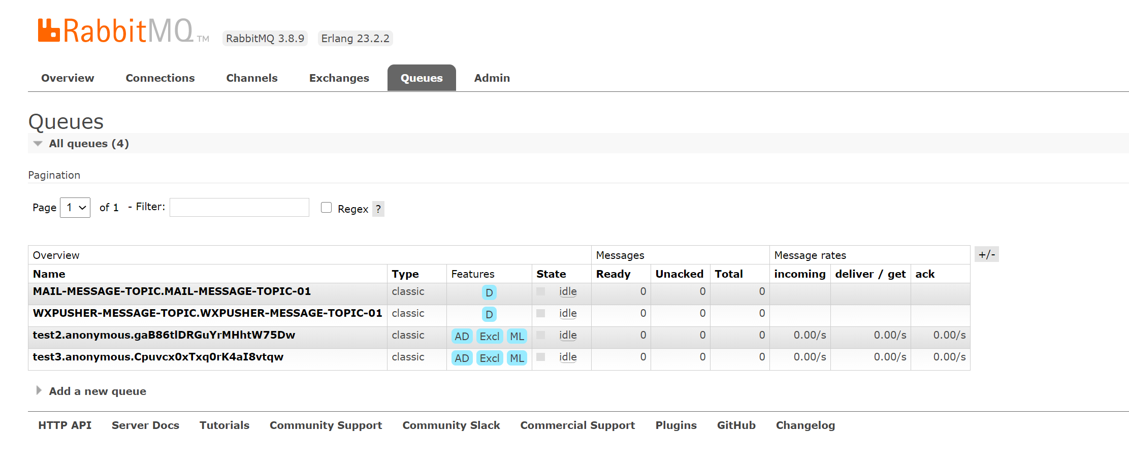Click the Excl badge on test3.anonymous queue
The height and width of the screenshot is (464, 1129).
(x=489, y=358)
